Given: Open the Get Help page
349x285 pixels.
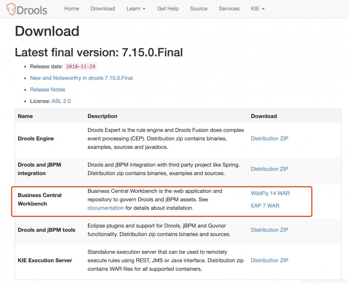Looking at the screenshot, I should (x=168, y=9).
